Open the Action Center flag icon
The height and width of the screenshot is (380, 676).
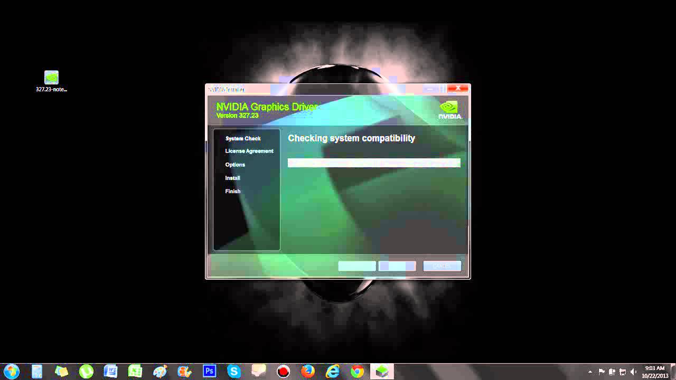click(602, 372)
